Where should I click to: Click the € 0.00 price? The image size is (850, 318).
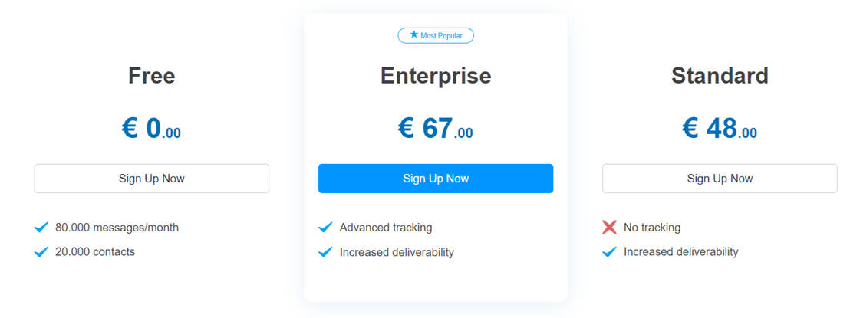click(x=152, y=129)
